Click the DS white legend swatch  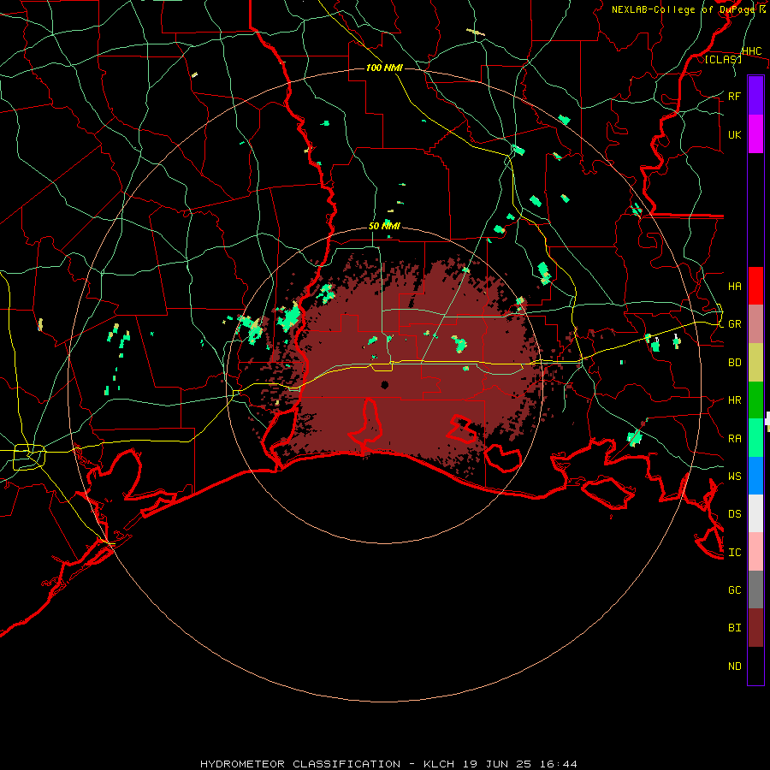click(755, 513)
